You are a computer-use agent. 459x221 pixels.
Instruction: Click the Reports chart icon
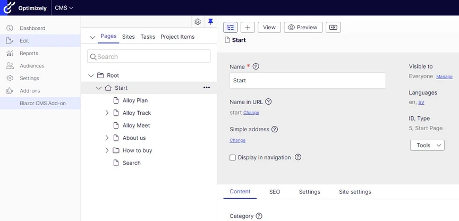click(x=10, y=53)
